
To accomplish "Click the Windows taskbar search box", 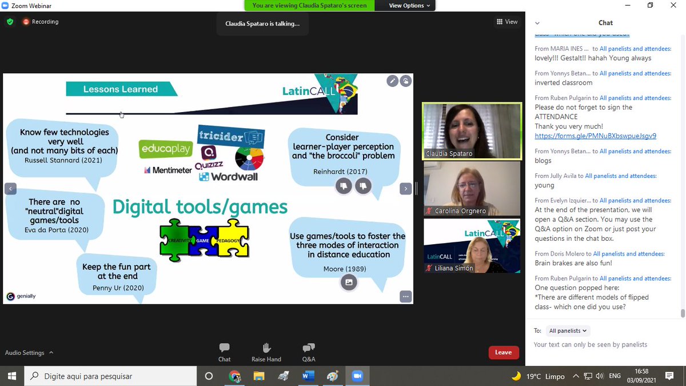I will tap(110, 376).
